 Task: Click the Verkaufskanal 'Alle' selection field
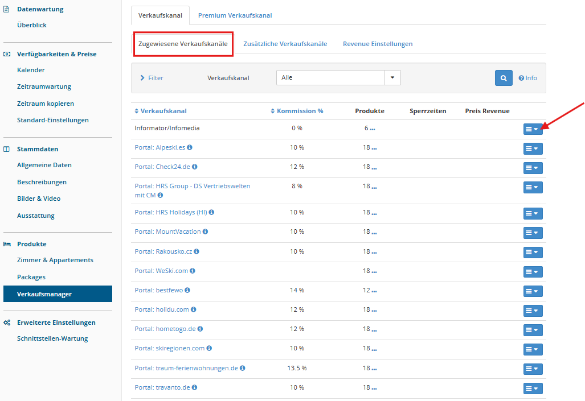pos(330,78)
